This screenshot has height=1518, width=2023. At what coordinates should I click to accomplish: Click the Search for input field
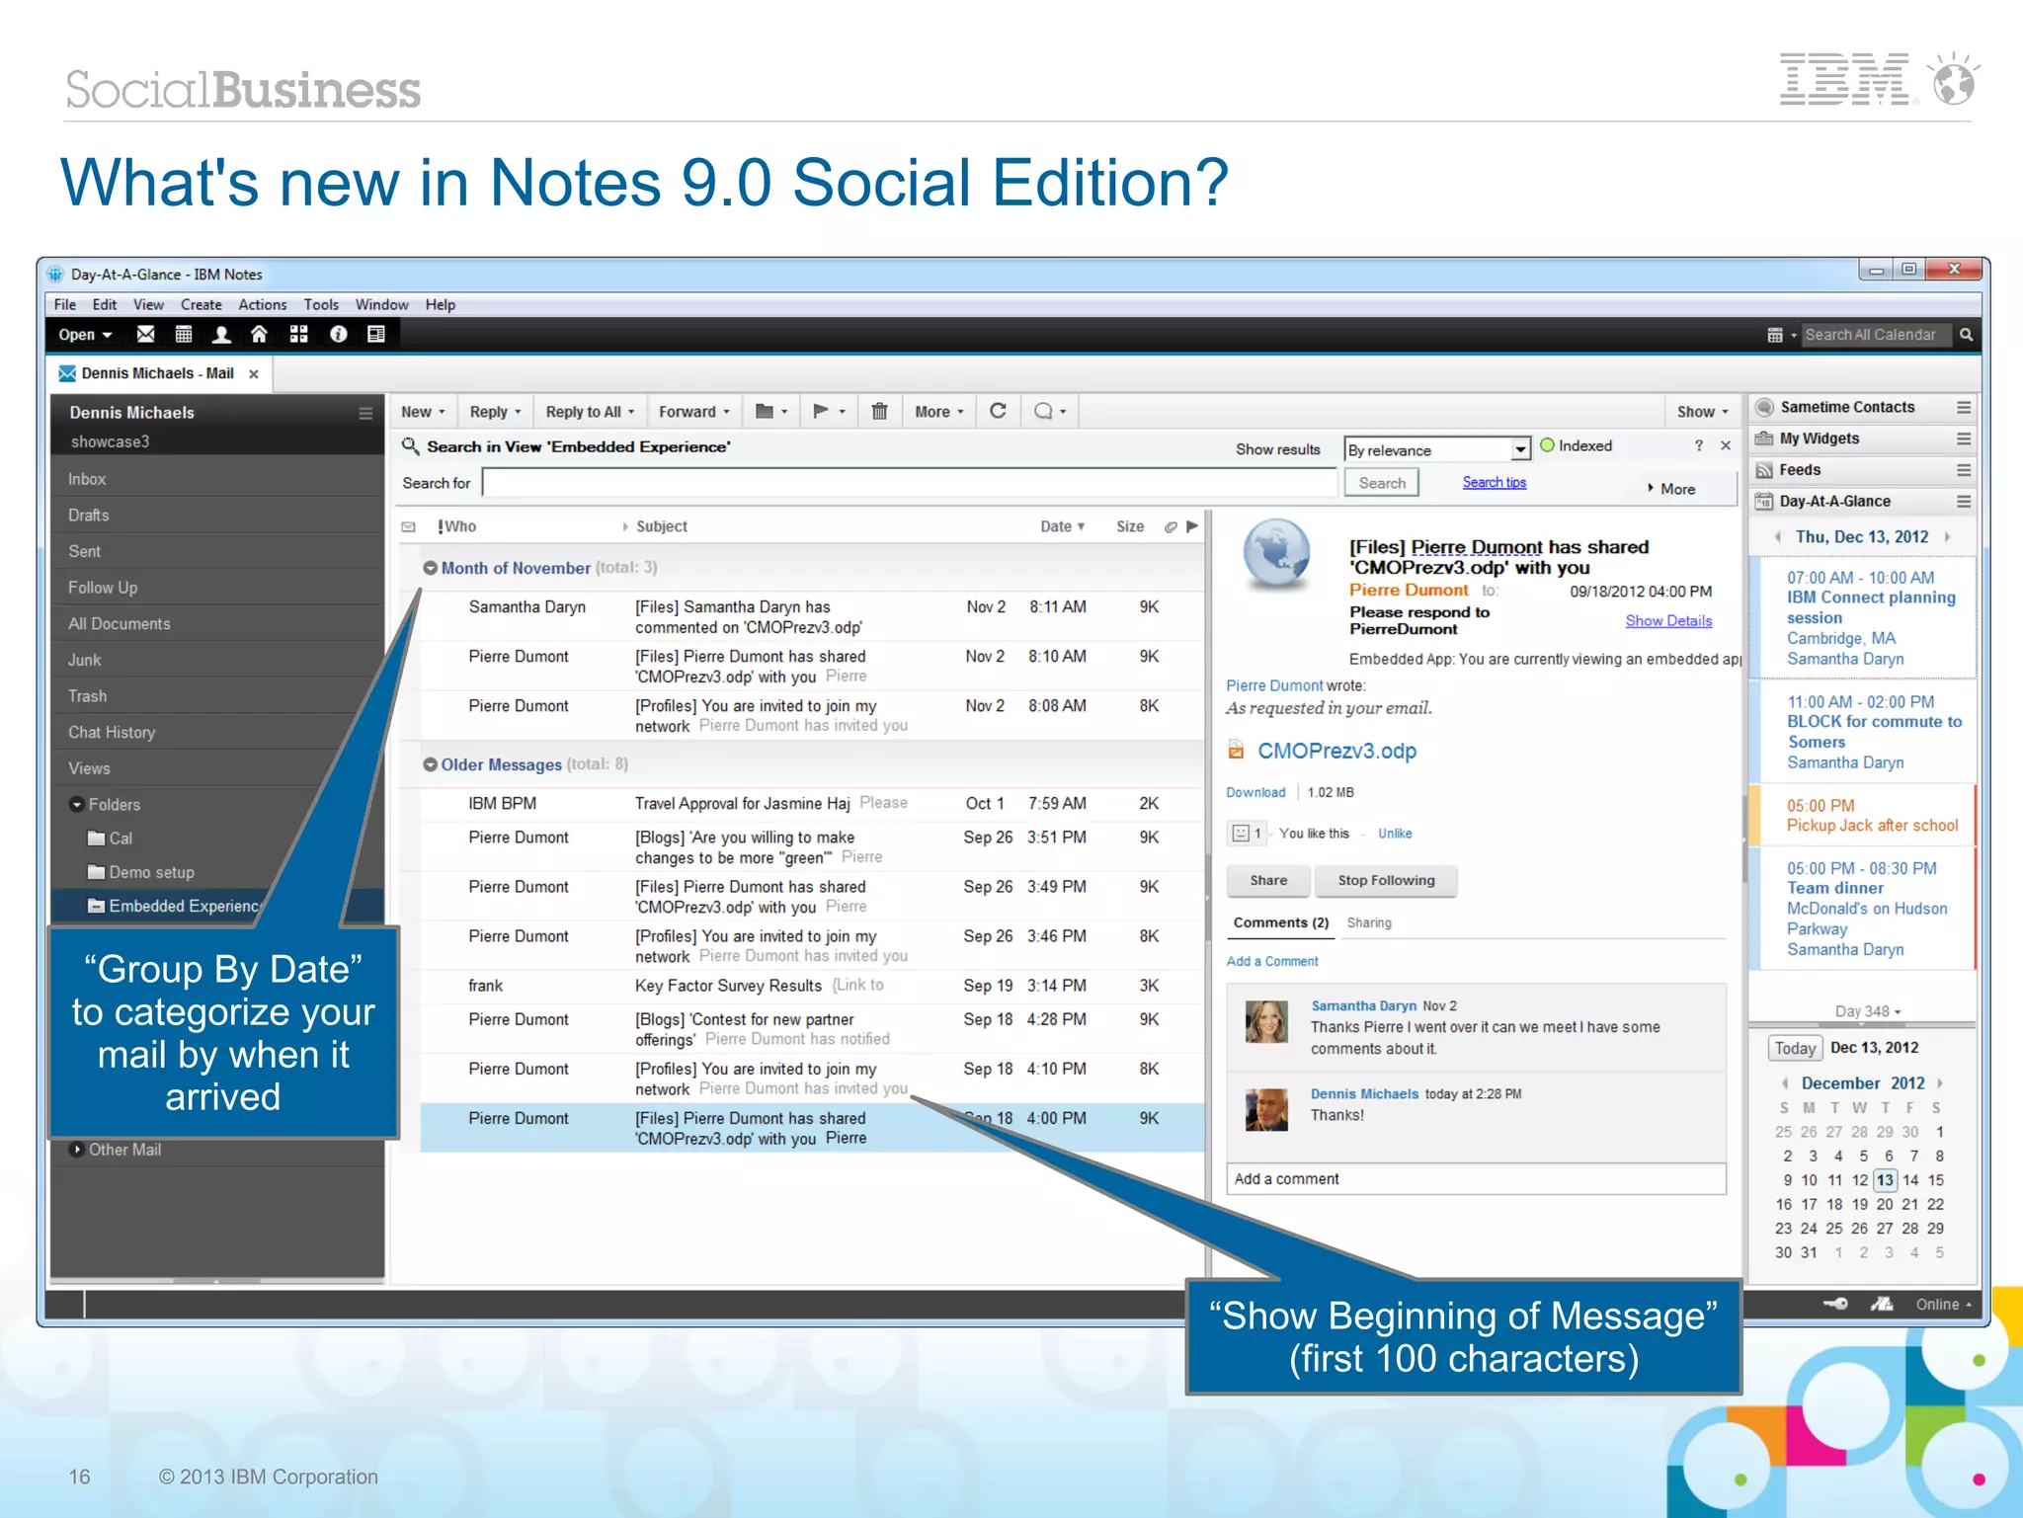[909, 483]
